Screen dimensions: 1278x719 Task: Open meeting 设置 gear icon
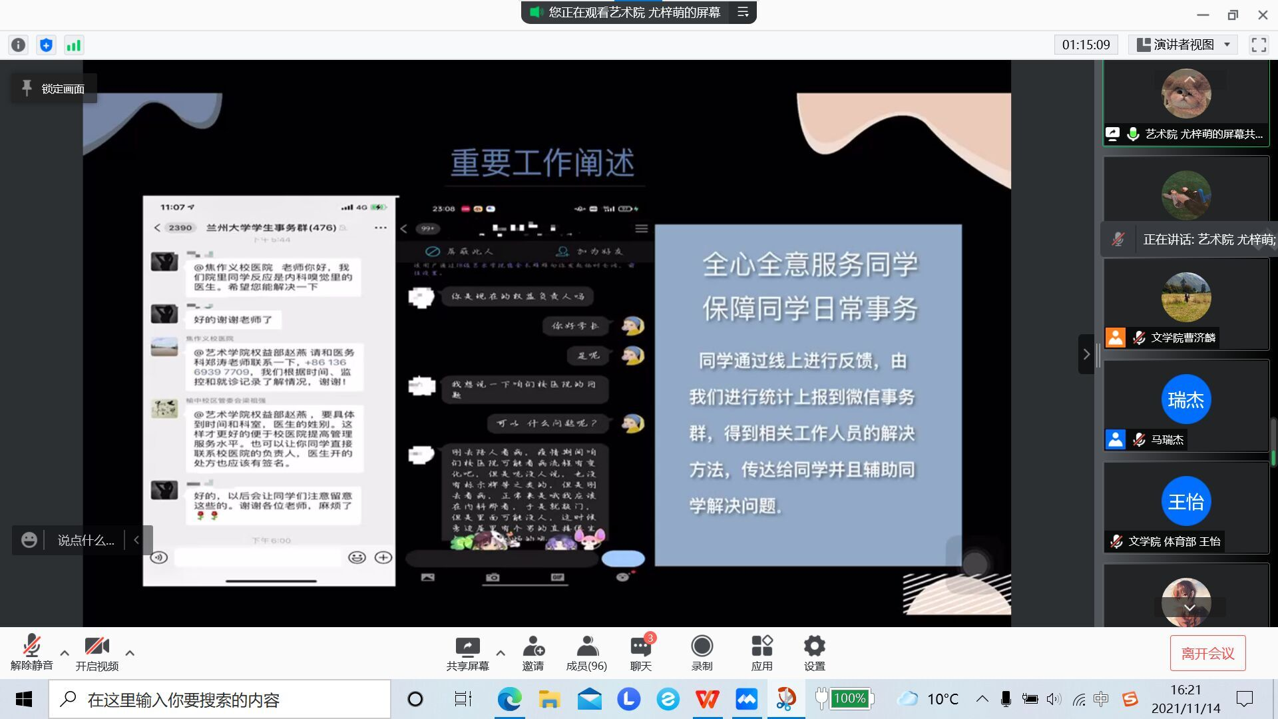814,652
